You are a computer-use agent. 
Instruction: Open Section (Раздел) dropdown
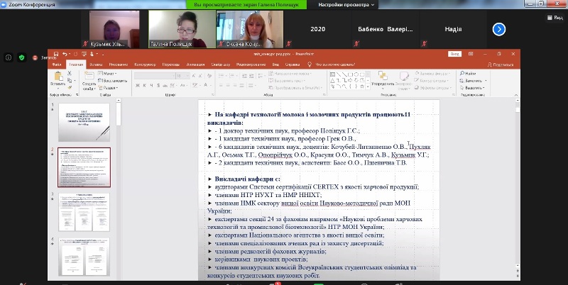pos(108,87)
